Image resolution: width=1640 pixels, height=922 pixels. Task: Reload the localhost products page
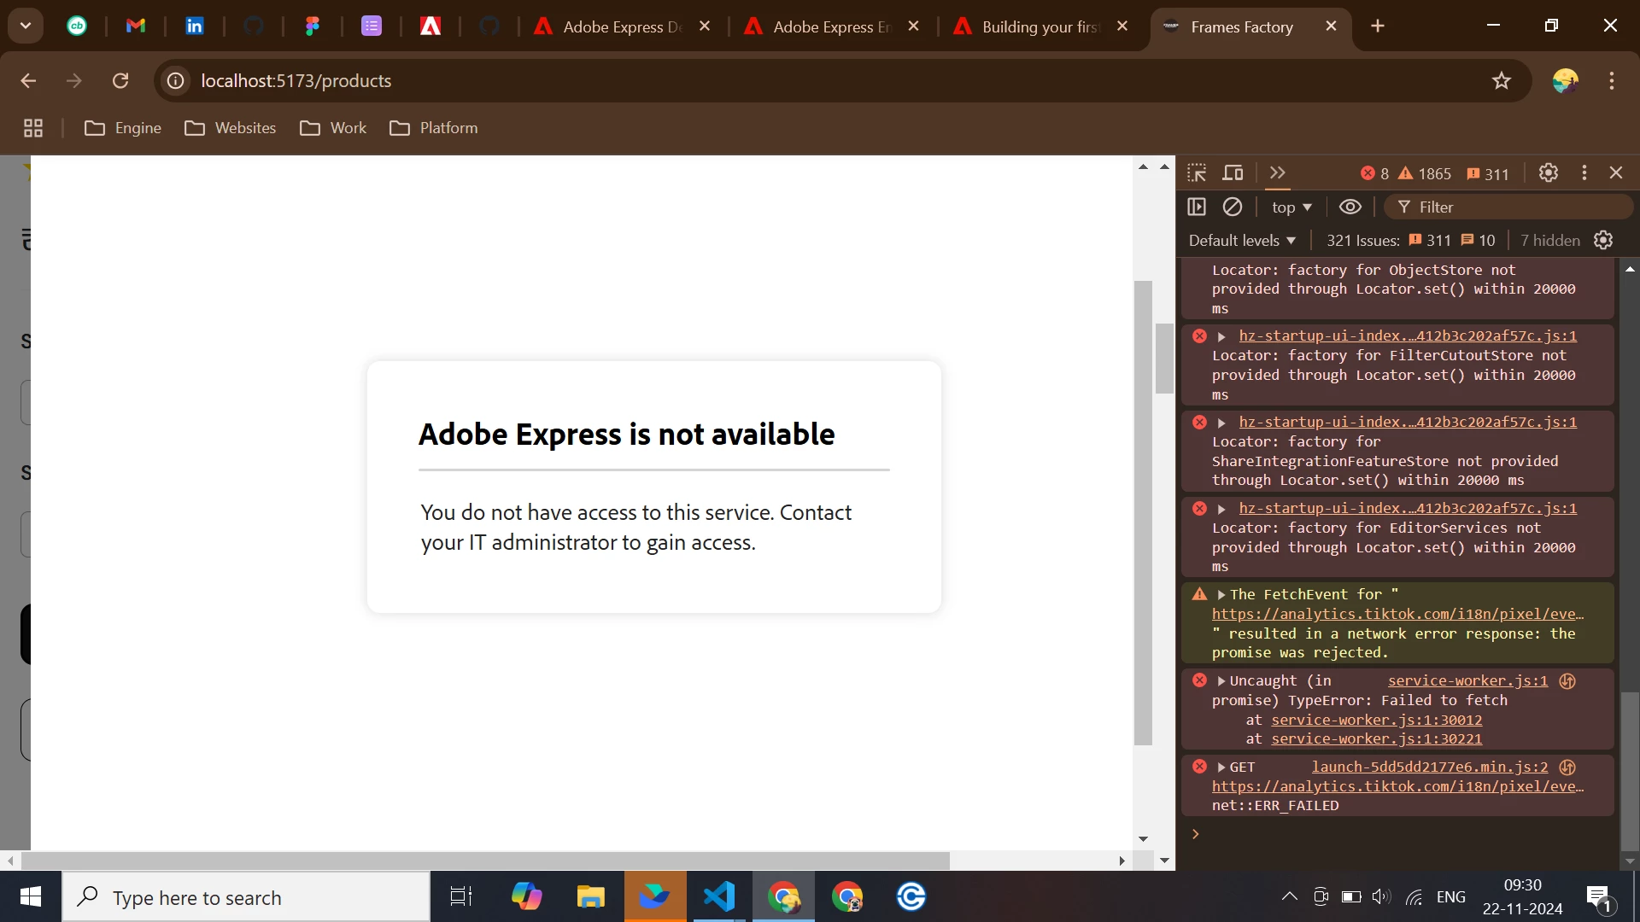point(120,81)
